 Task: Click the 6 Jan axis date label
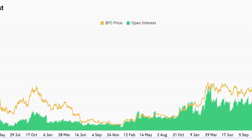(x=48, y=135)
